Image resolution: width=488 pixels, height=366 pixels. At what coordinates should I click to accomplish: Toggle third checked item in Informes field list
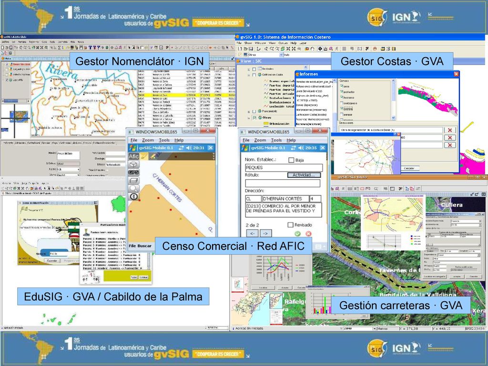pyautogui.click(x=341, y=97)
